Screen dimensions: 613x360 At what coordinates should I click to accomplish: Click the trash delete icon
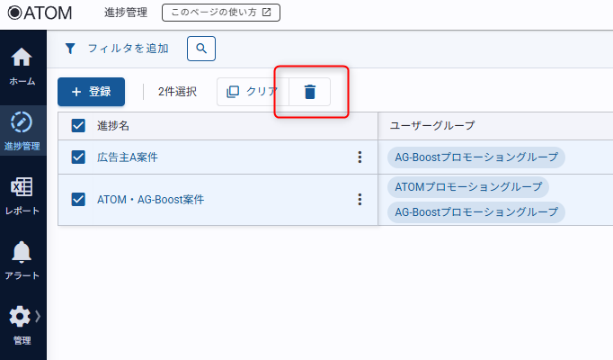coord(310,92)
